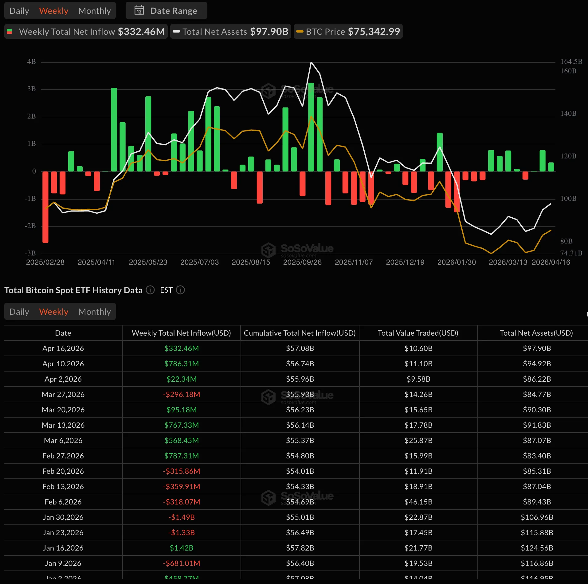Click the Apr 16,2026 table row
The width and height of the screenshot is (588, 584).
coord(63,348)
